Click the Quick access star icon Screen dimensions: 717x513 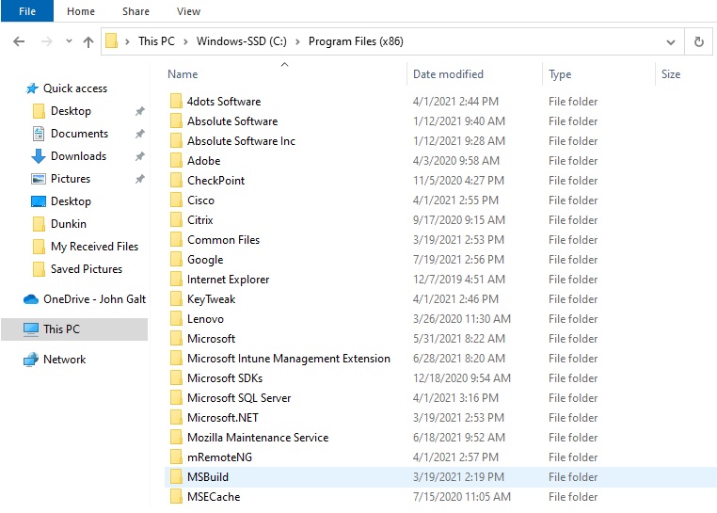tap(32, 88)
